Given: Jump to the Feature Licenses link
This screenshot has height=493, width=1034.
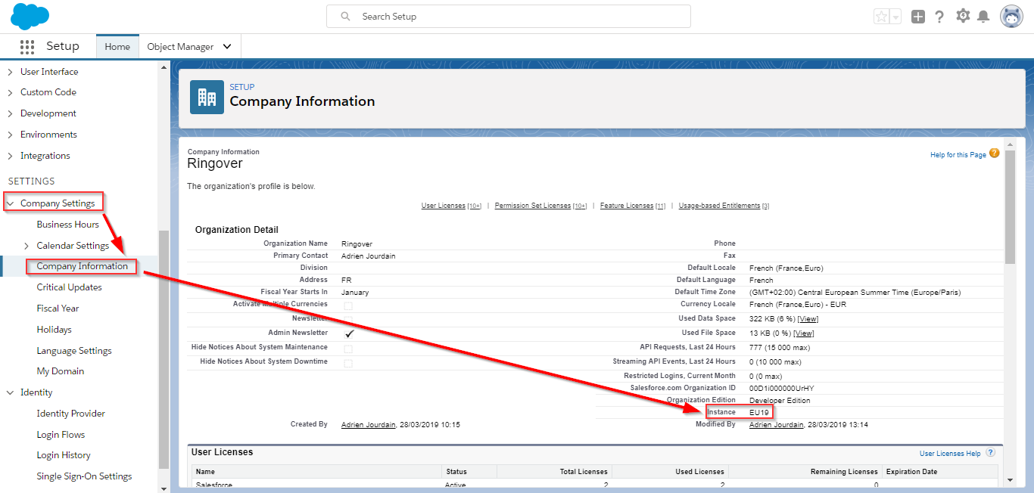Looking at the screenshot, I should coord(627,206).
